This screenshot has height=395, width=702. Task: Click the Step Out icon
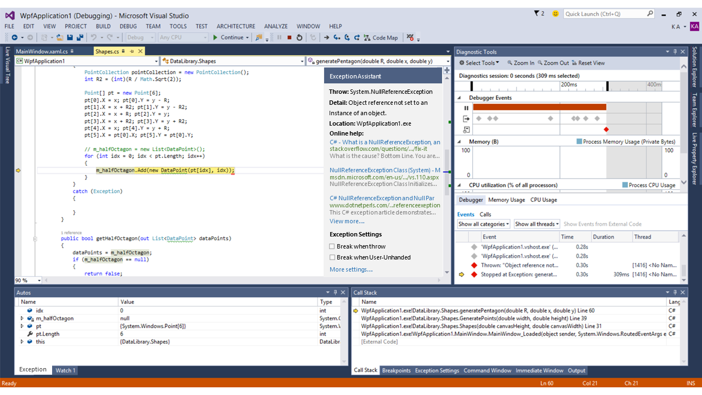tap(357, 37)
